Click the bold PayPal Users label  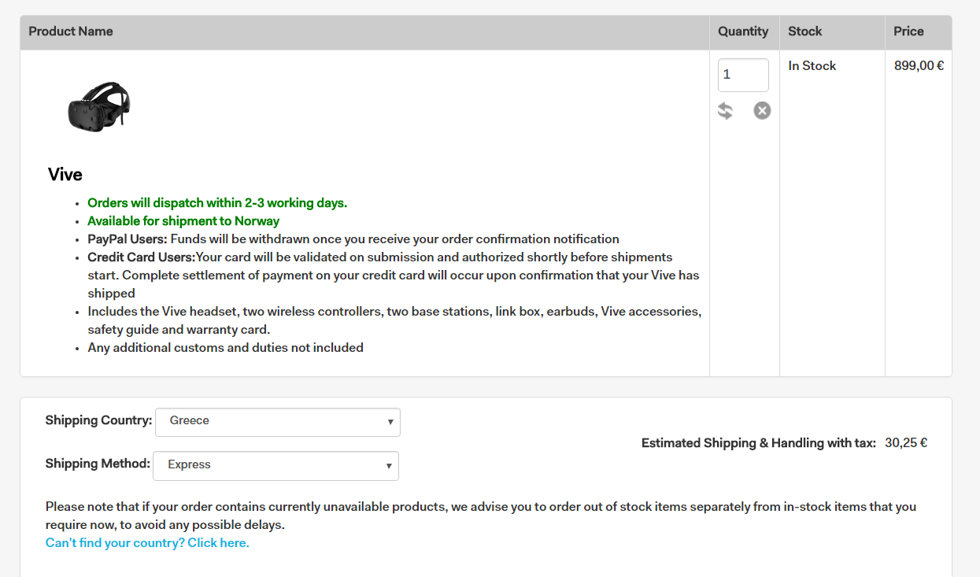click(x=128, y=239)
